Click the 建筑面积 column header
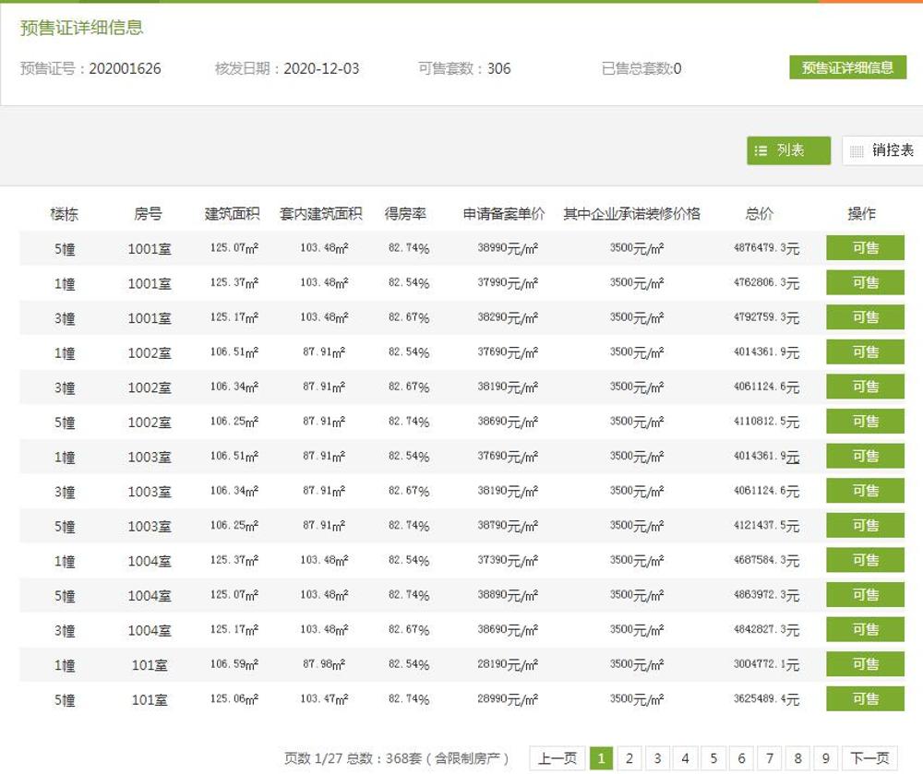 tap(232, 213)
